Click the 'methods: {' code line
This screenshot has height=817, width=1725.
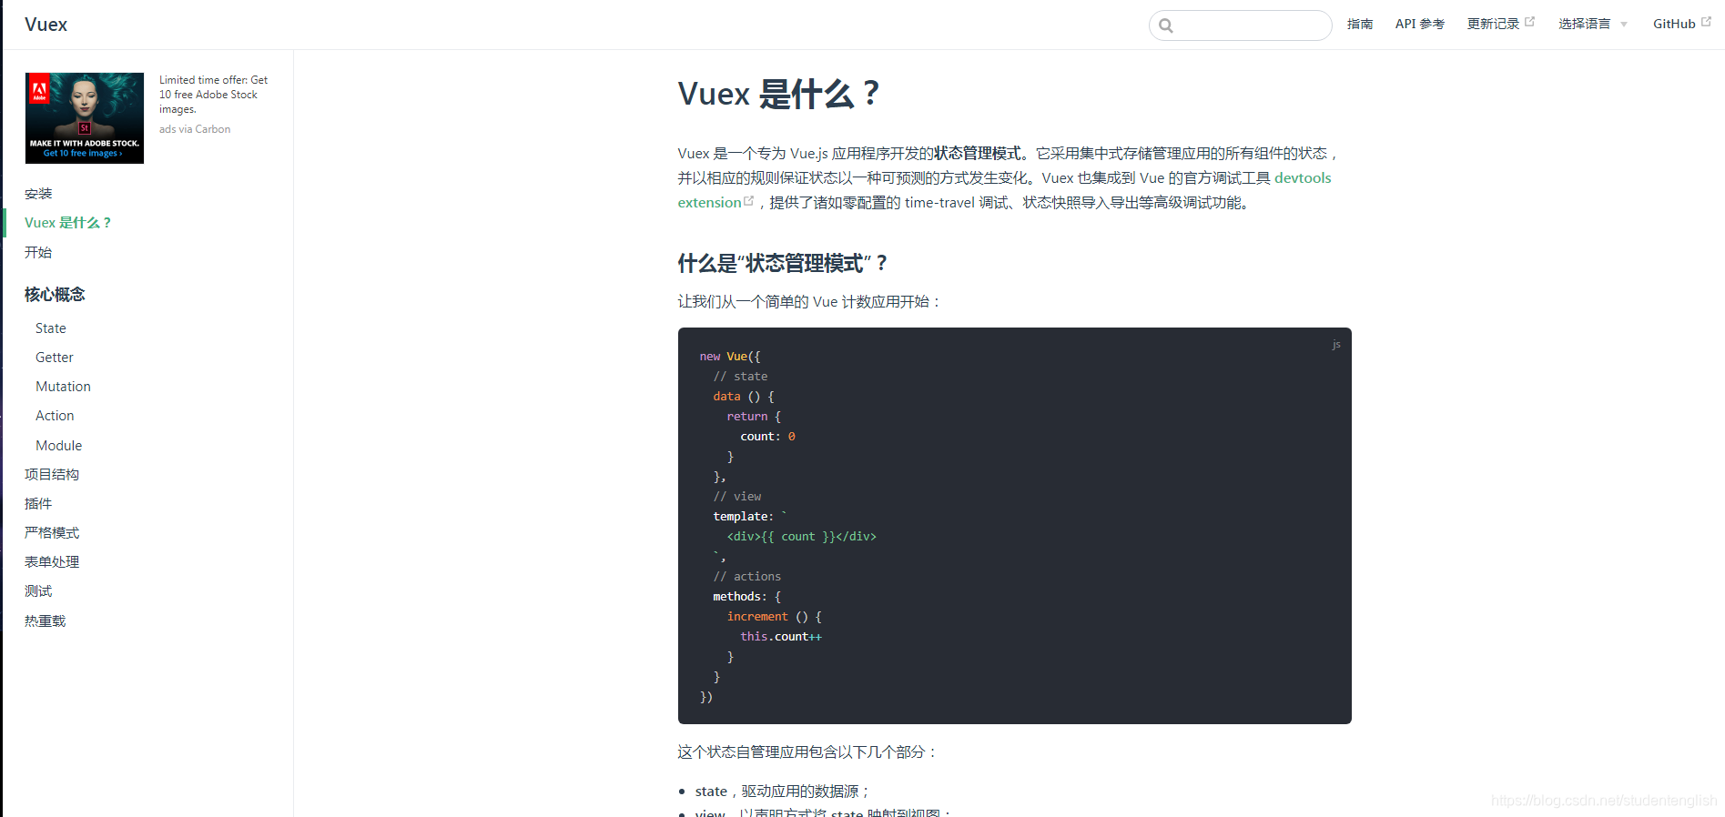[747, 597]
